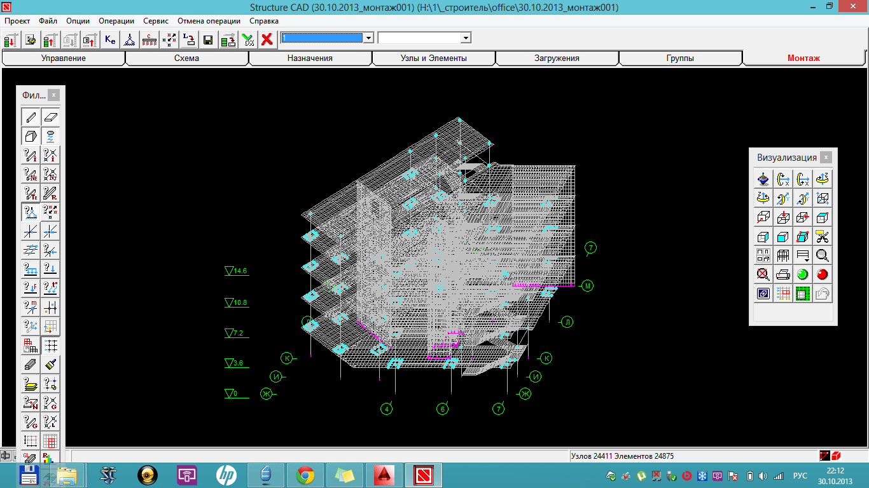Toggle the bar elements pencil filter

[31, 117]
